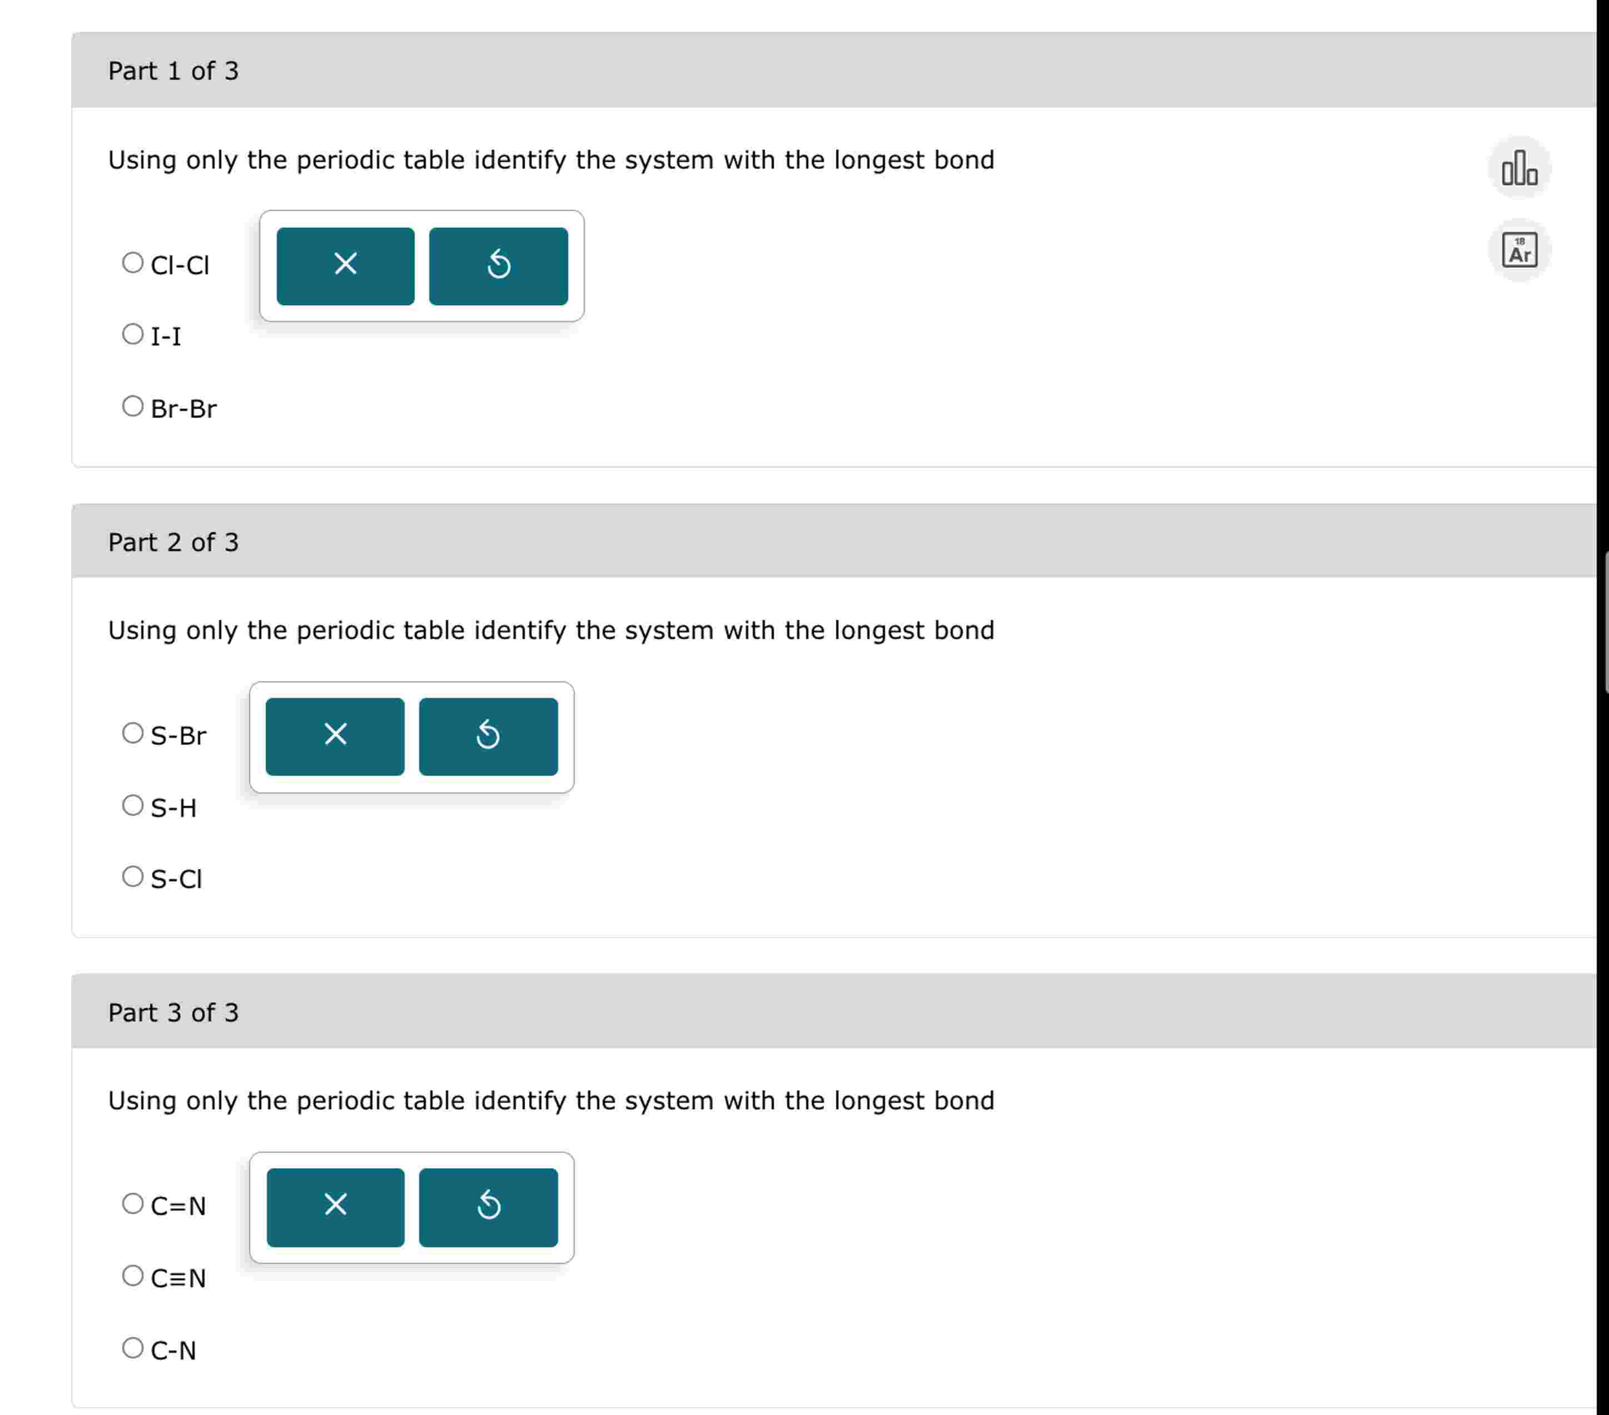Clear the answer in Part 1 with X
The width and height of the screenshot is (1609, 1415).
tap(345, 266)
